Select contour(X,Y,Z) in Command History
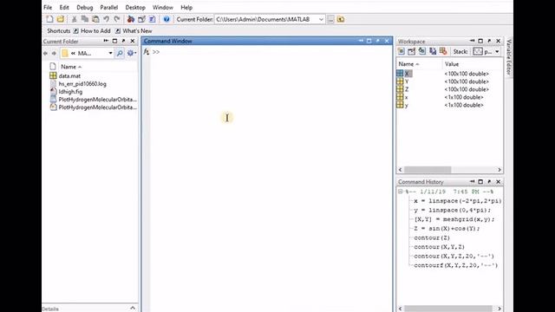The image size is (555, 312). 440,247
